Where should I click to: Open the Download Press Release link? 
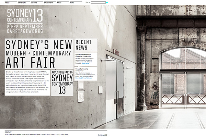pos(83,78)
